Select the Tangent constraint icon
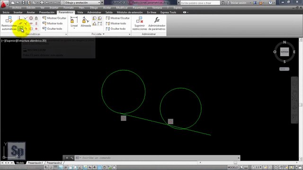This screenshot has width=303, height=170. (20, 29)
